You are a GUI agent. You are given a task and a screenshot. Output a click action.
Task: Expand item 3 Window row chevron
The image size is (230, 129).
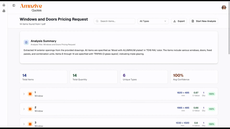tap(24, 124)
